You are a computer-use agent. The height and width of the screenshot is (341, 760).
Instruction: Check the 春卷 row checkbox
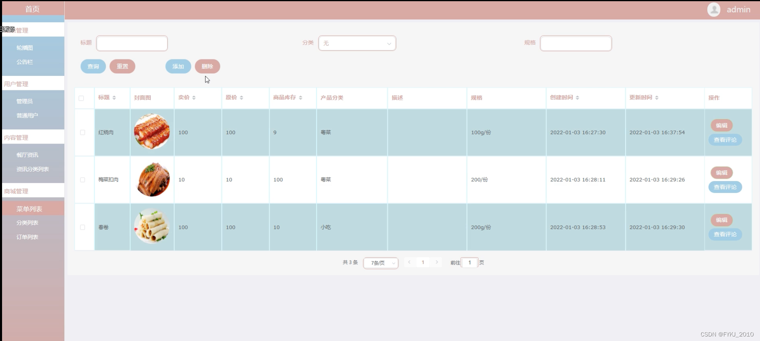pyautogui.click(x=82, y=227)
